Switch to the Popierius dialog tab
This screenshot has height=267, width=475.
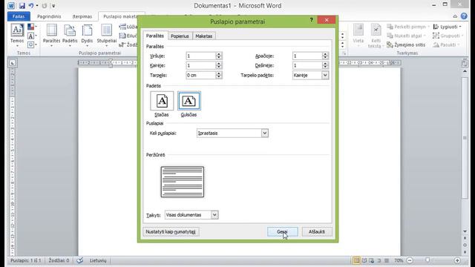coord(180,36)
